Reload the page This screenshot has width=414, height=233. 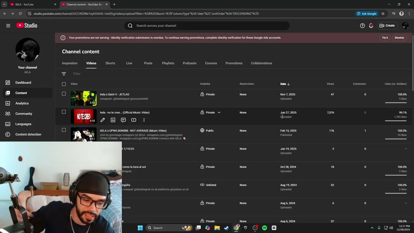(20, 14)
